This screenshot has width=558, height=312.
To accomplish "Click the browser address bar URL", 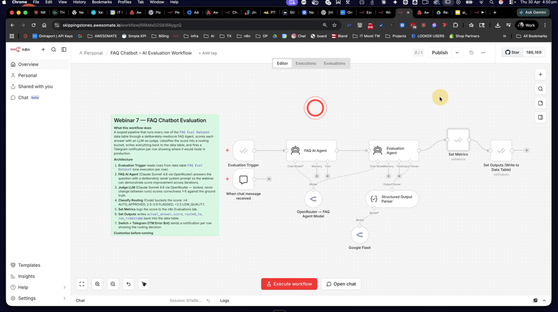I will 121,25.
